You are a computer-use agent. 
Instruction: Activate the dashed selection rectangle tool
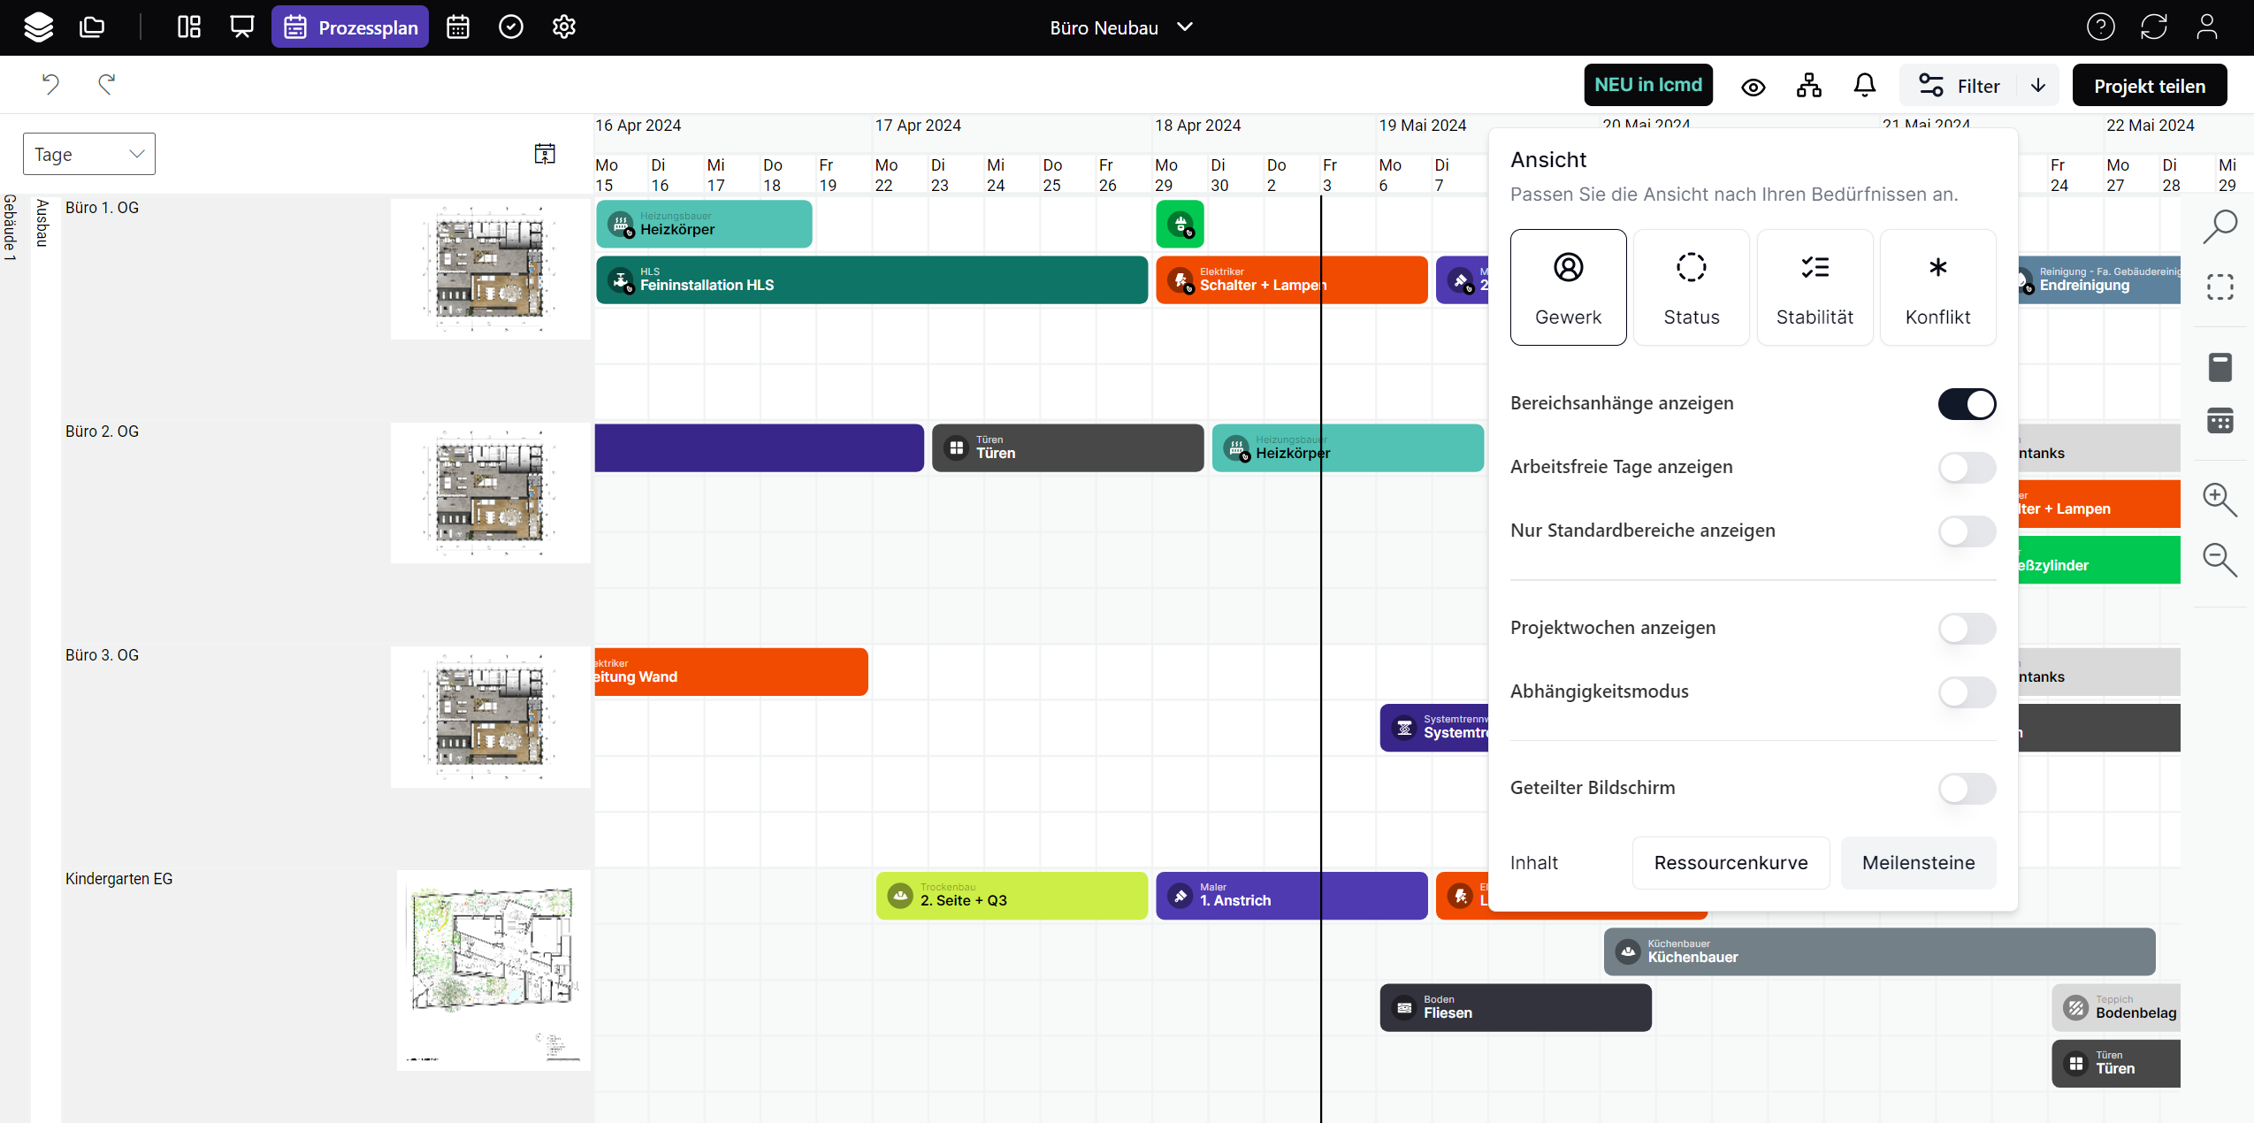click(x=2220, y=286)
